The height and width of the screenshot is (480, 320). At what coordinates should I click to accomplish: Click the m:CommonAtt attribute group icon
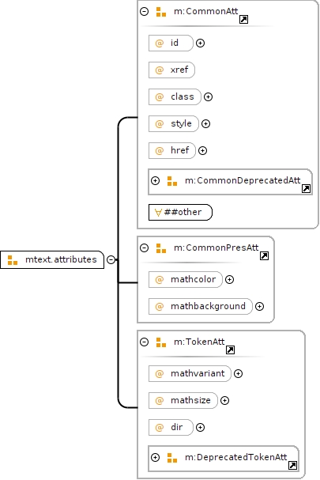point(161,12)
